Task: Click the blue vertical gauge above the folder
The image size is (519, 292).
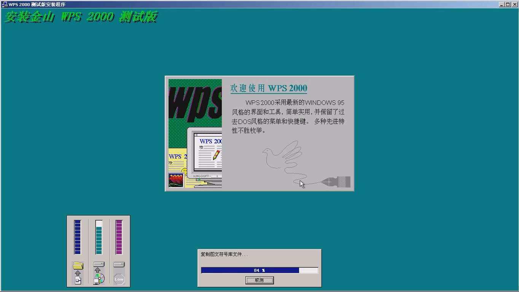Action: point(78,237)
